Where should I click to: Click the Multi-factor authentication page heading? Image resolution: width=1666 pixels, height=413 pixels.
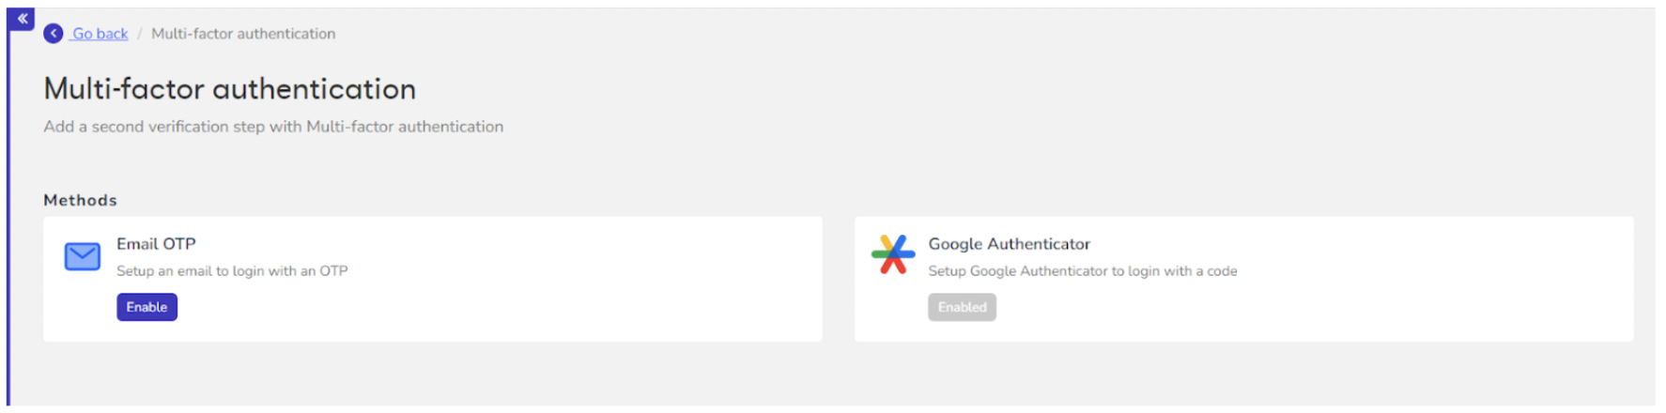coord(230,89)
